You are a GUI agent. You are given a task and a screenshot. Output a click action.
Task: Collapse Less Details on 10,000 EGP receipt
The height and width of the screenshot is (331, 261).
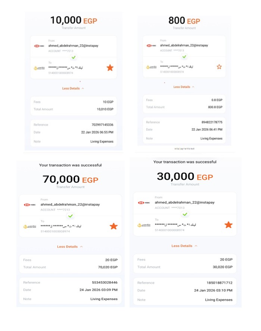pos(73,89)
